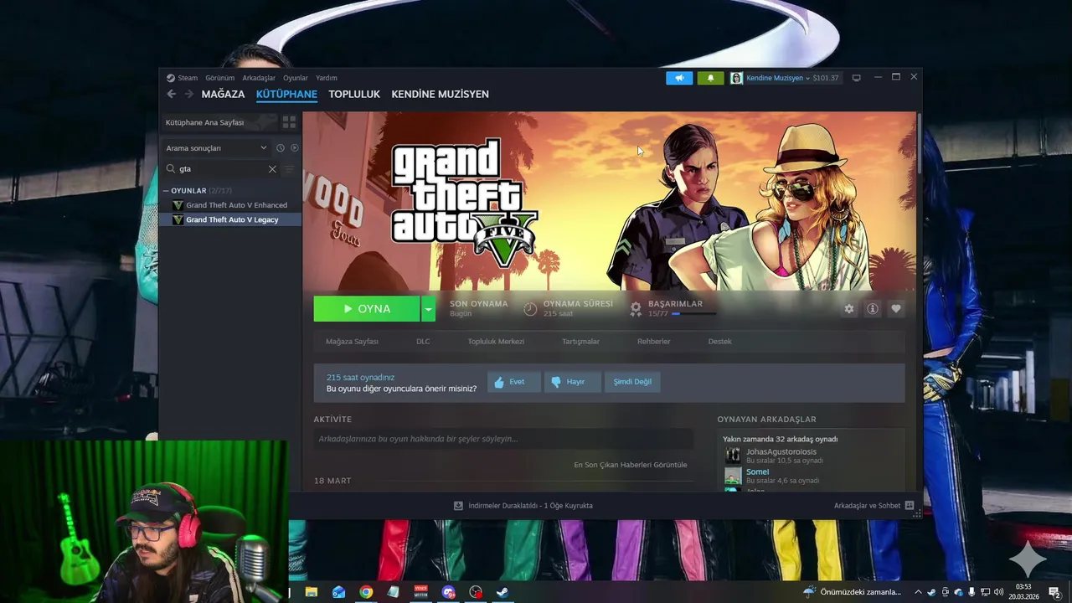The height and width of the screenshot is (603, 1072).
Task: Open the DLC tab
Action: (x=423, y=342)
